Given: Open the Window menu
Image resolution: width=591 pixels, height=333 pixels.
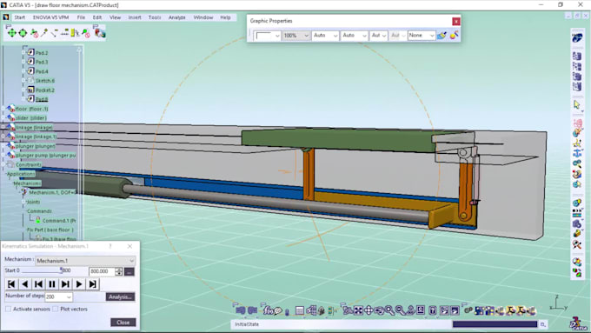Looking at the screenshot, I should point(203,17).
